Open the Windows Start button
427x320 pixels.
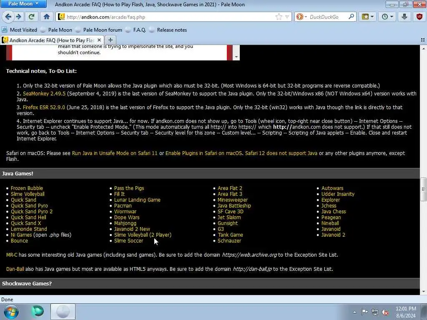tap(11, 312)
